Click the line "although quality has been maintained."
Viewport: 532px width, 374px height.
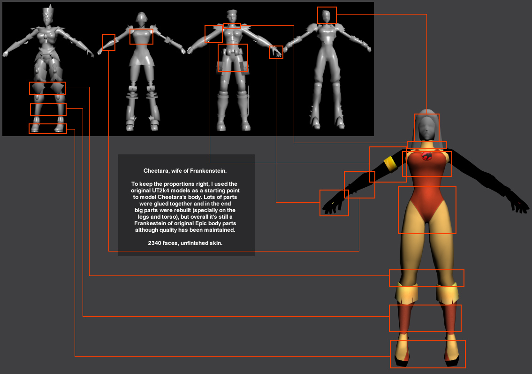click(185, 230)
